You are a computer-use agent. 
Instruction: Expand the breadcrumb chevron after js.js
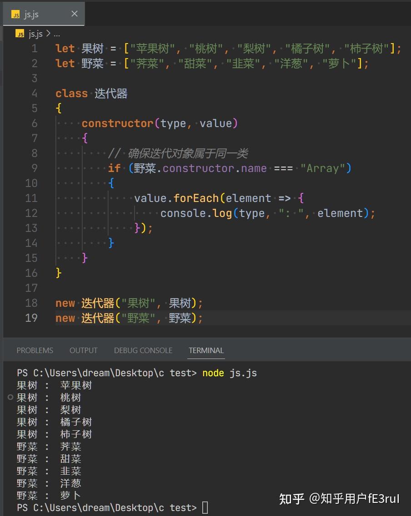click(48, 34)
